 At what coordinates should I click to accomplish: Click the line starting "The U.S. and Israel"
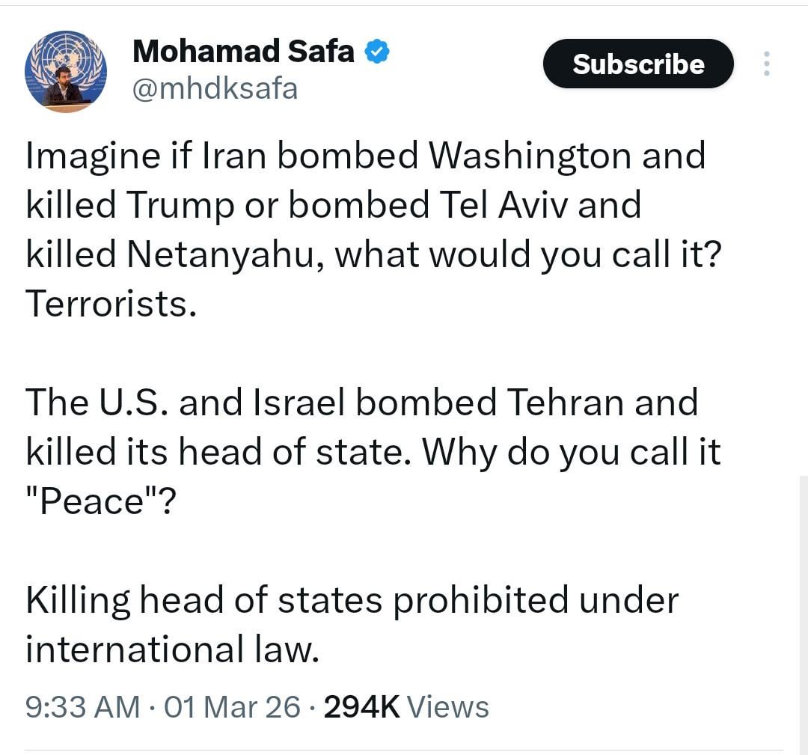tap(361, 403)
